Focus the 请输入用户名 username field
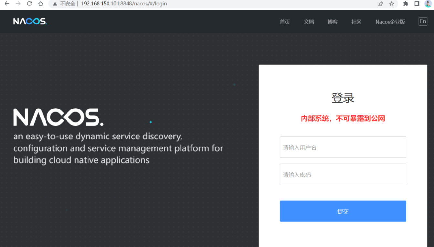 click(343, 147)
